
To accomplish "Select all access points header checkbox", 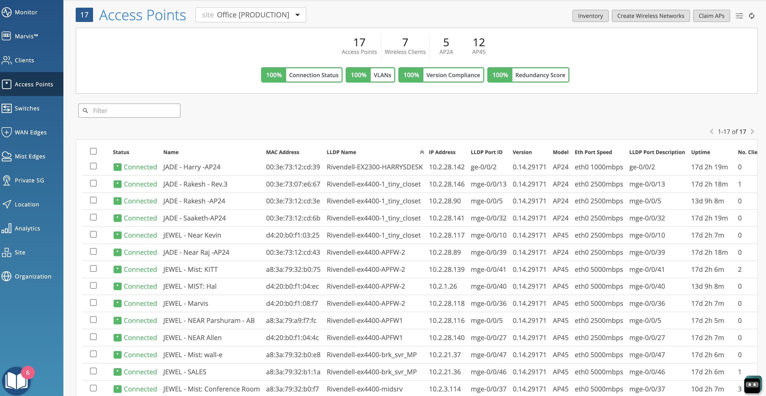I will (93, 151).
